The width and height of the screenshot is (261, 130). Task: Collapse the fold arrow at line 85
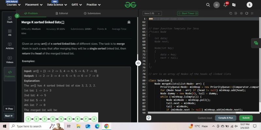click(146, 97)
